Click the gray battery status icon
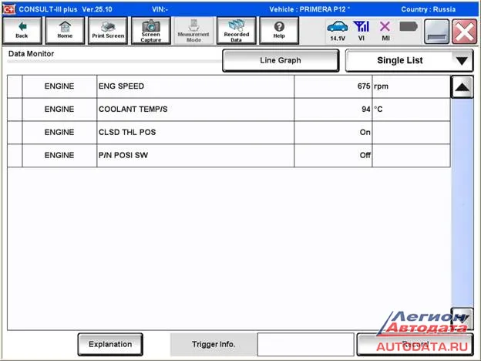Viewport: 481px width, 361px height. (409, 27)
